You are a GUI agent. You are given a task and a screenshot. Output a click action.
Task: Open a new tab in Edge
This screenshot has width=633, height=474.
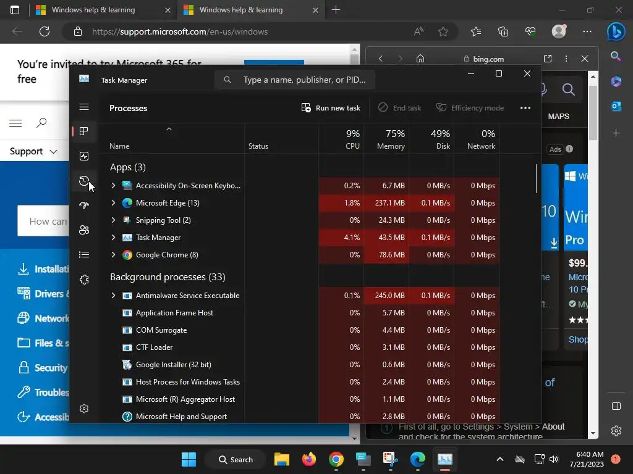pos(336,10)
